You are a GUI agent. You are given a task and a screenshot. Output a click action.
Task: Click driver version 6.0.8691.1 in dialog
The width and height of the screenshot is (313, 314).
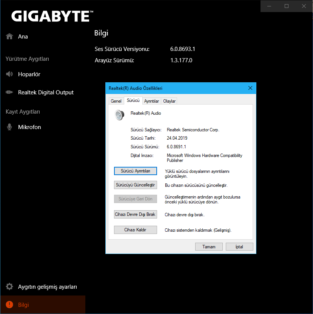click(x=176, y=147)
